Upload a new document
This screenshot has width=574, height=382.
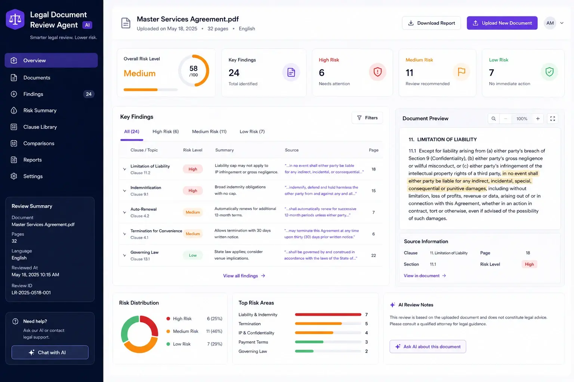502,23
